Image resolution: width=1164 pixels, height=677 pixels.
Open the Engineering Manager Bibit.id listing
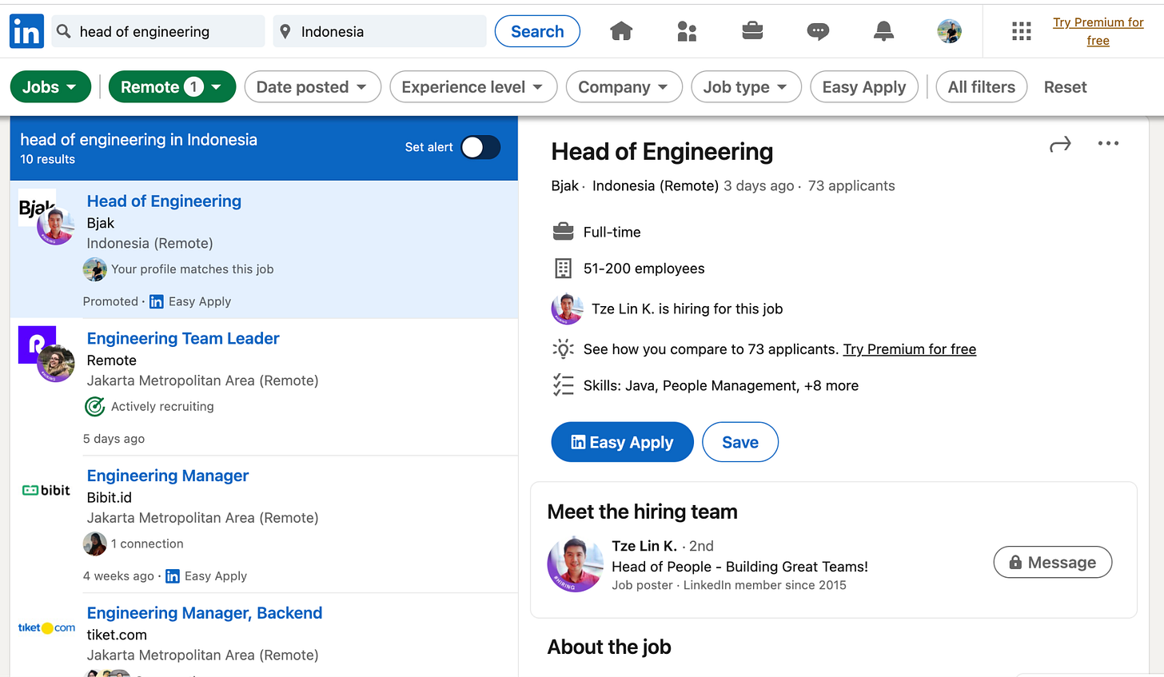click(x=168, y=476)
